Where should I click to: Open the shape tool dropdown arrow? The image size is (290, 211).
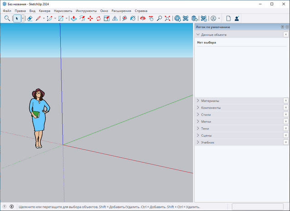(67, 19)
